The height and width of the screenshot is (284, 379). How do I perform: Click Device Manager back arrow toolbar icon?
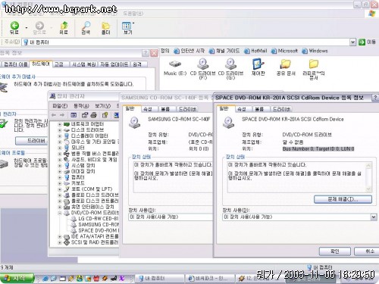coord(54,115)
